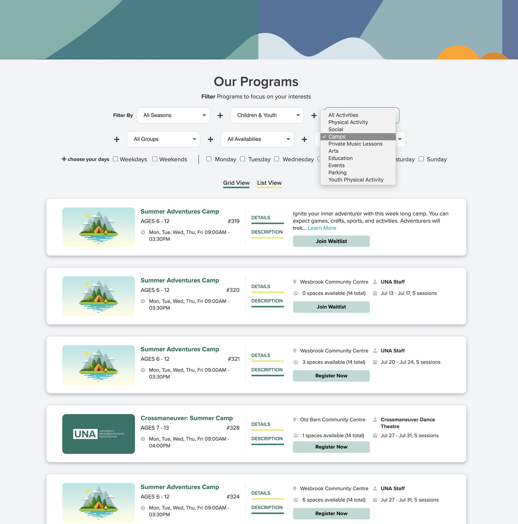Expand the All Availabilies dropdown
The height and width of the screenshot is (524, 518).
tap(257, 139)
